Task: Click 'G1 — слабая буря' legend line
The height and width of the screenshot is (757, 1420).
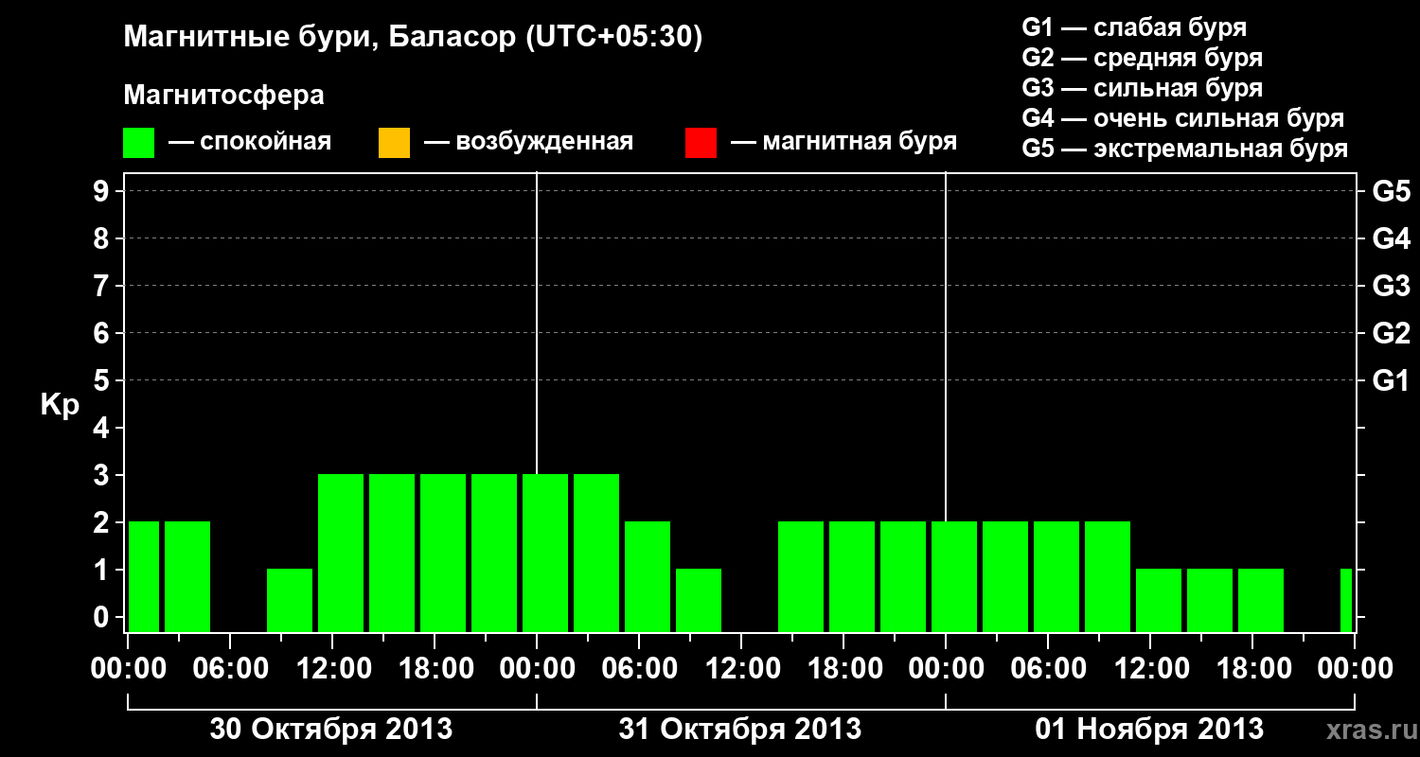Action: [1134, 26]
